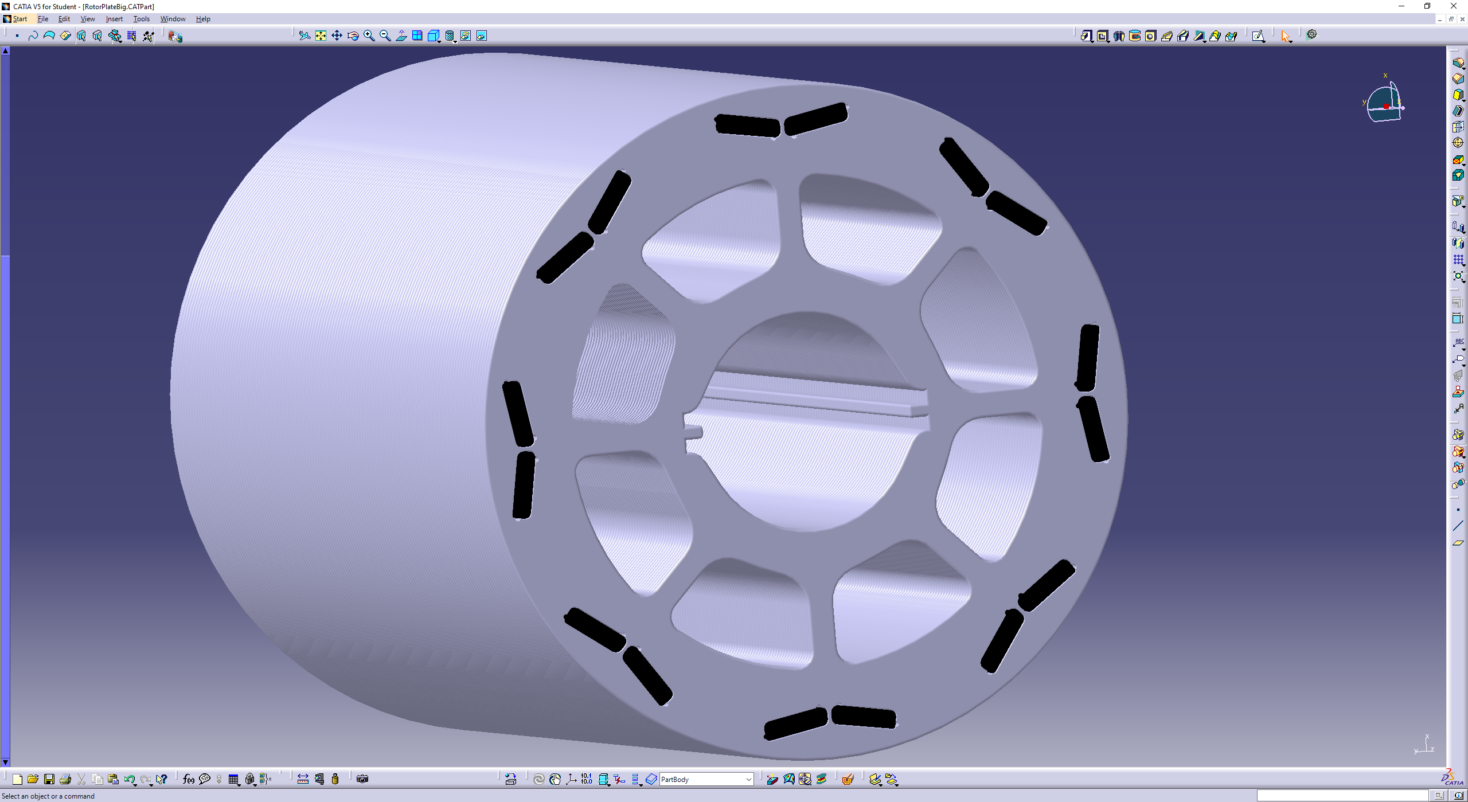Click the command input field in status bar
Image resolution: width=1468 pixels, height=802 pixels.
pos(1342,796)
